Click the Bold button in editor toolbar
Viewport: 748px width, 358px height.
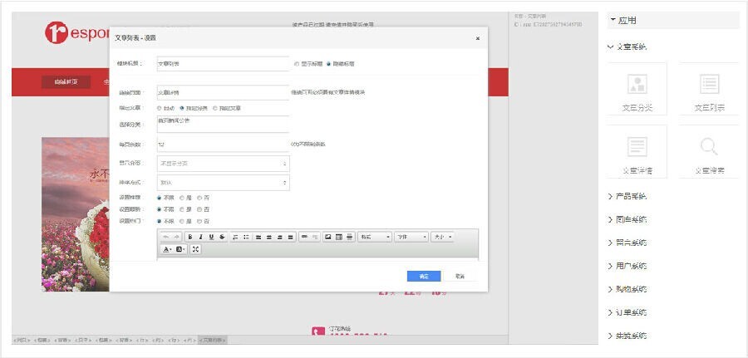click(189, 237)
